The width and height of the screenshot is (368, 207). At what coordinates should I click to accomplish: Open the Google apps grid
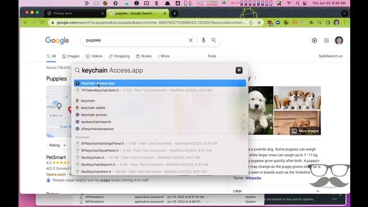point(326,40)
